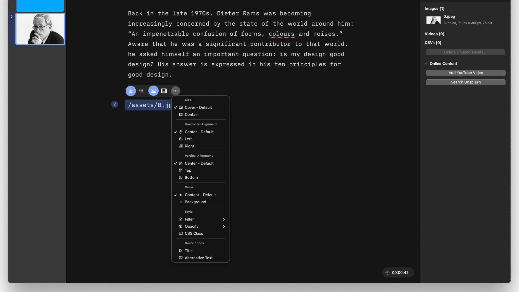Select the blue Cover image size icon
519x292 pixels.
(x=153, y=90)
